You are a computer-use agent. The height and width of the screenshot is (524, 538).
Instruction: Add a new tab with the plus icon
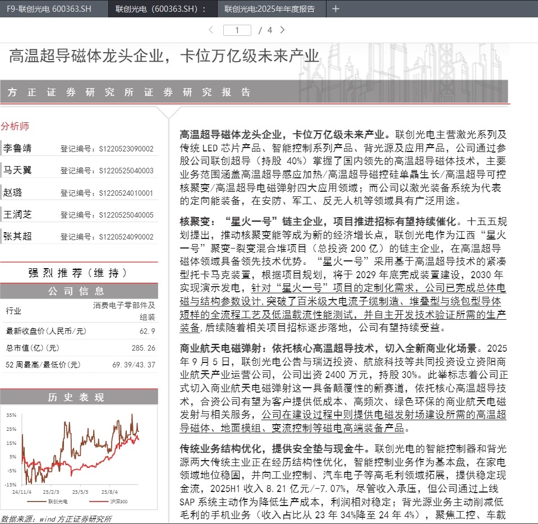[x=335, y=9]
